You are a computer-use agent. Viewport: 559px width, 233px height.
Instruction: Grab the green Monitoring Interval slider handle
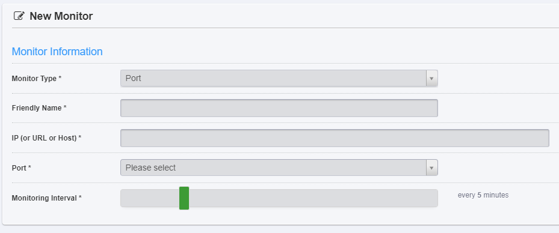point(184,198)
